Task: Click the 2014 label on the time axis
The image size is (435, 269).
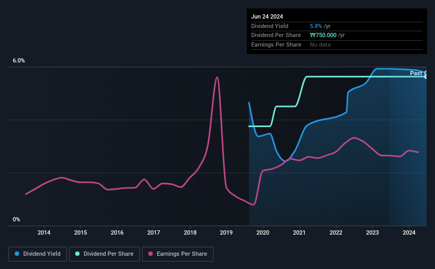Action: coord(44,232)
